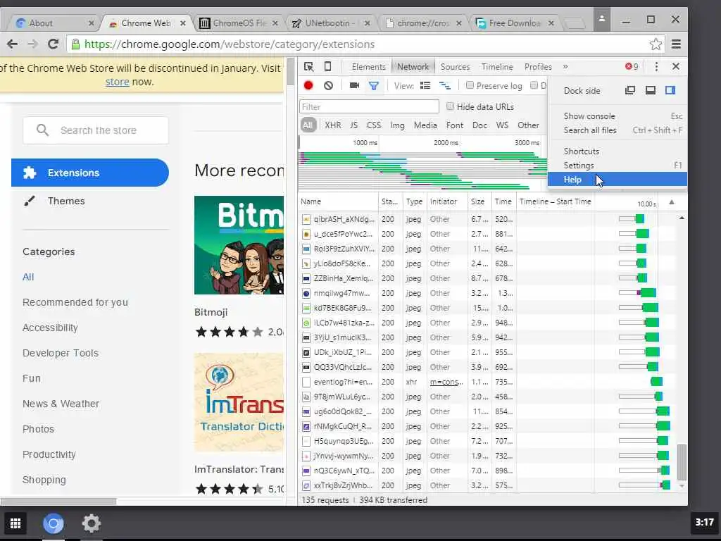721x541 pixels.
Task: Switch to large request rows view
Action: click(x=425, y=85)
